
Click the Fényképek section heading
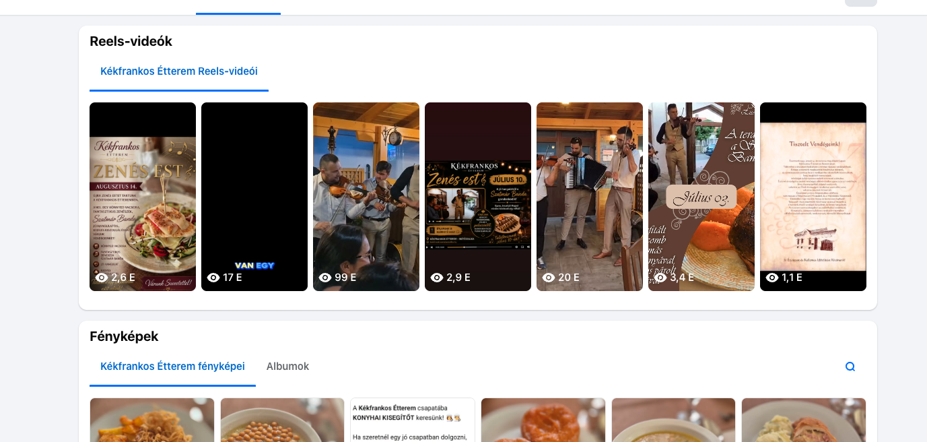point(124,336)
